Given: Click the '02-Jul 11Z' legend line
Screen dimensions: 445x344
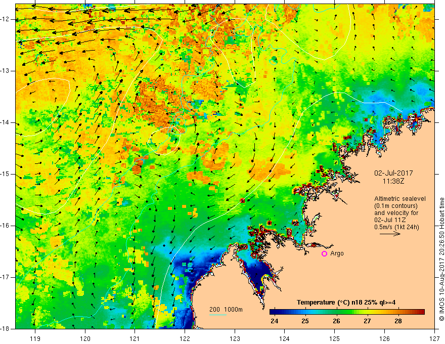Looking at the screenshot, I should 390,220.
